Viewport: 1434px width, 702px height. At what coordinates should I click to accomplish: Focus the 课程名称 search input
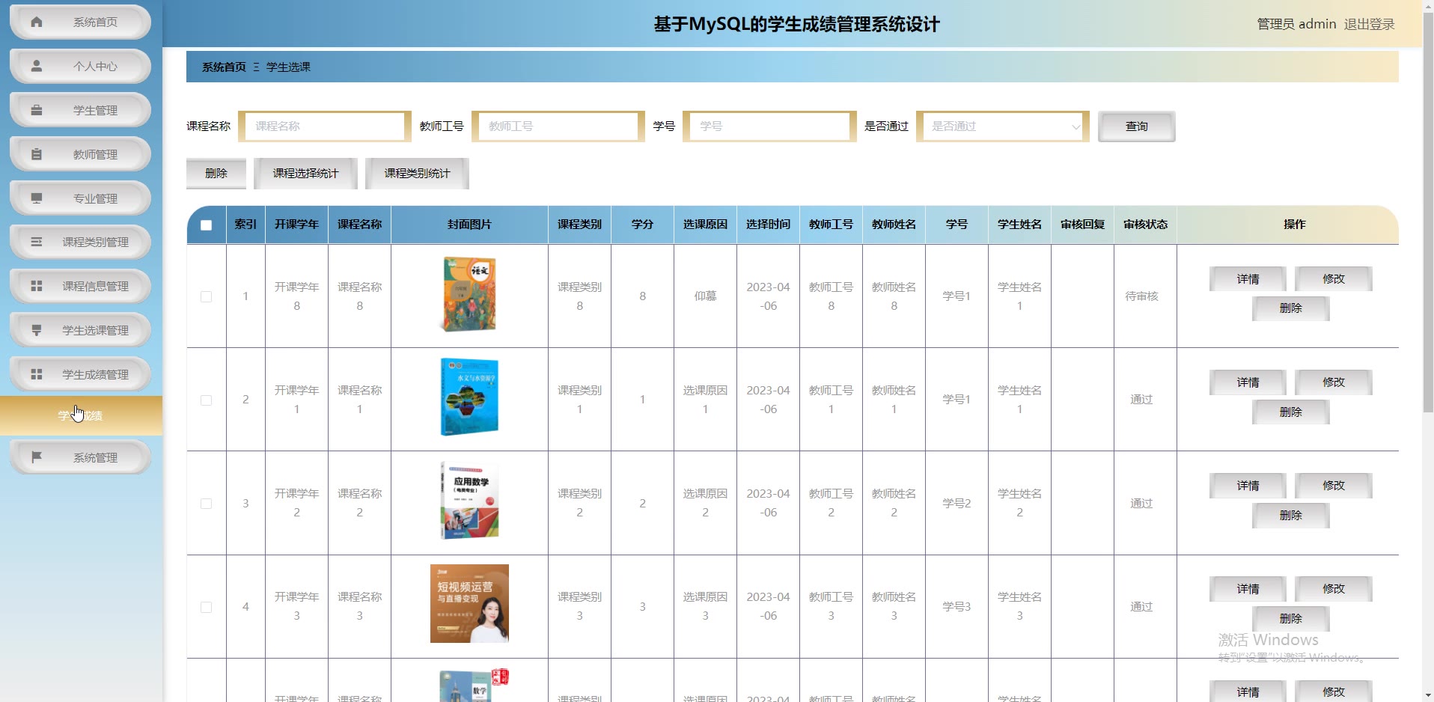pyautogui.click(x=325, y=126)
